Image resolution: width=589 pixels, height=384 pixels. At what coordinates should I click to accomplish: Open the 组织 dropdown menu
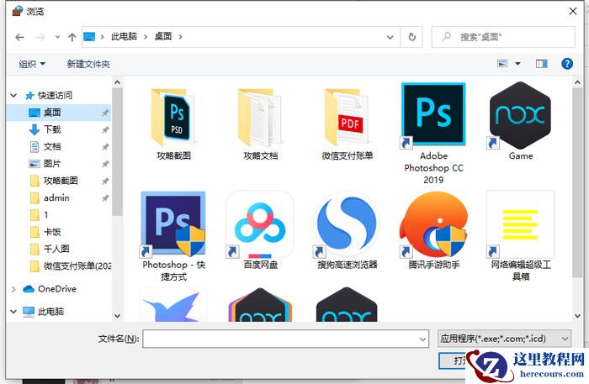point(32,64)
